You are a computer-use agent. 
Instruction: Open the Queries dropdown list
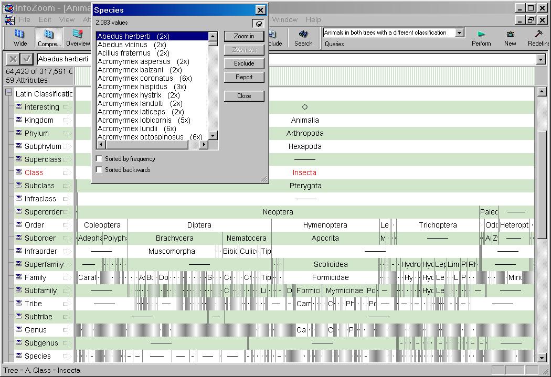tap(460, 33)
